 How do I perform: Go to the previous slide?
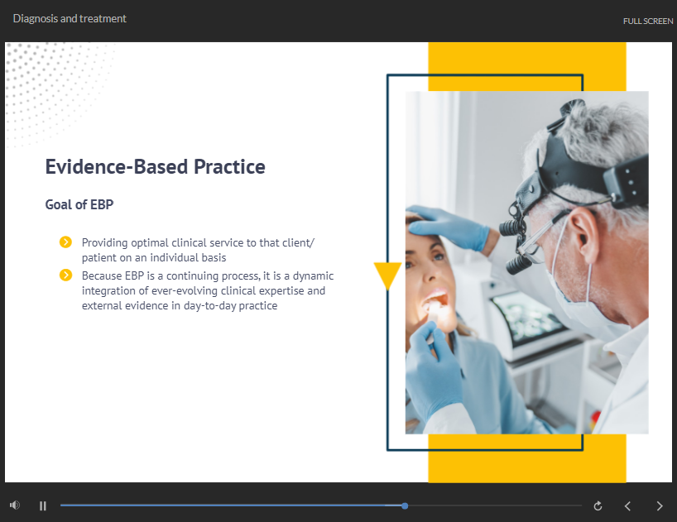click(627, 505)
